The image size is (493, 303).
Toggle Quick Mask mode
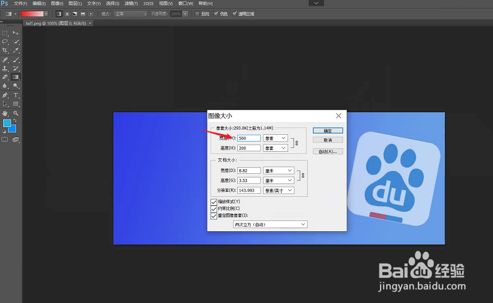[x=5, y=139]
